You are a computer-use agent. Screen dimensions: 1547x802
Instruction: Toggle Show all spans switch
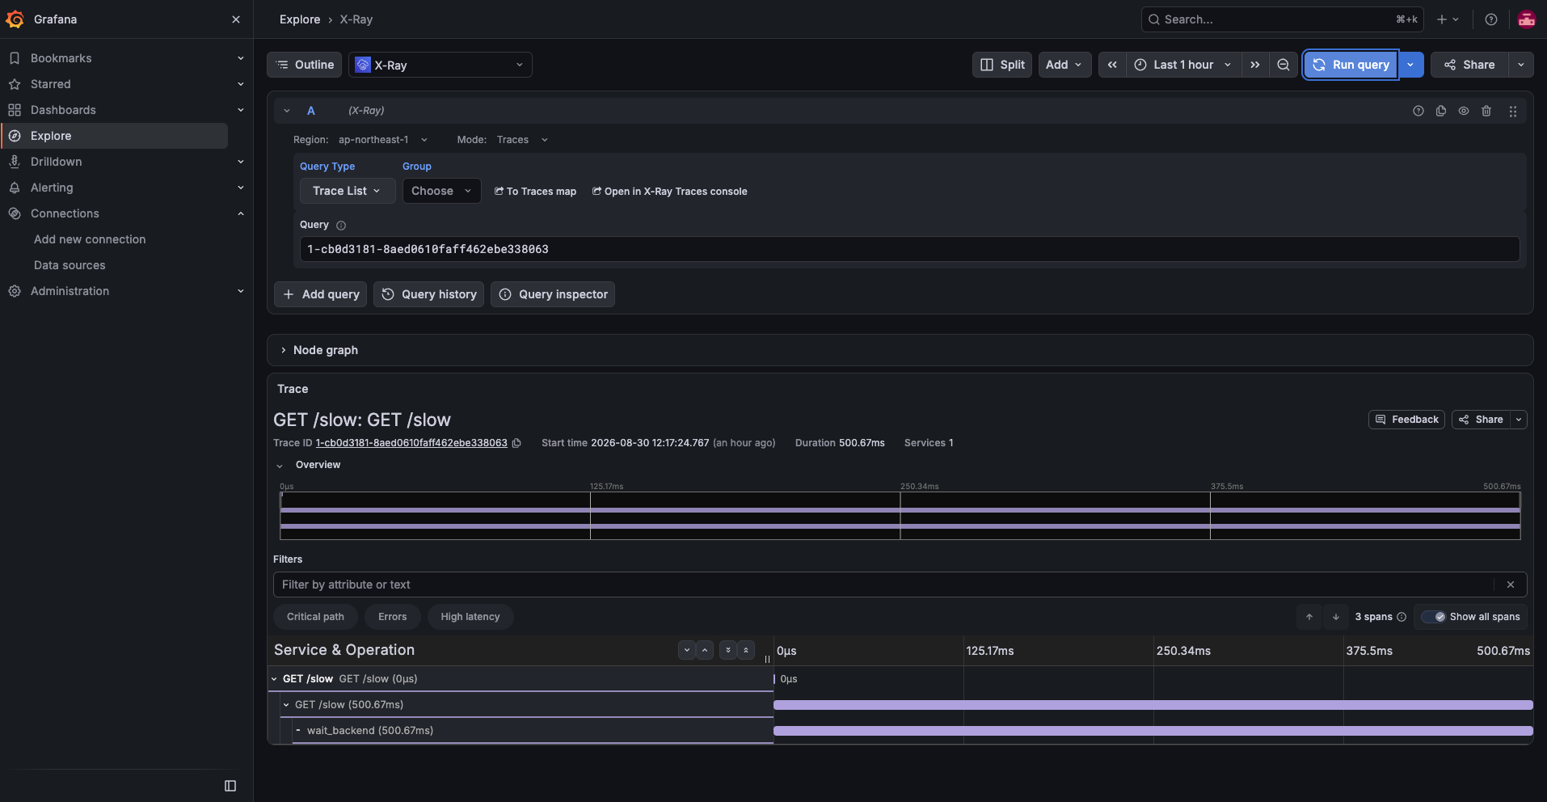click(x=1434, y=617)
